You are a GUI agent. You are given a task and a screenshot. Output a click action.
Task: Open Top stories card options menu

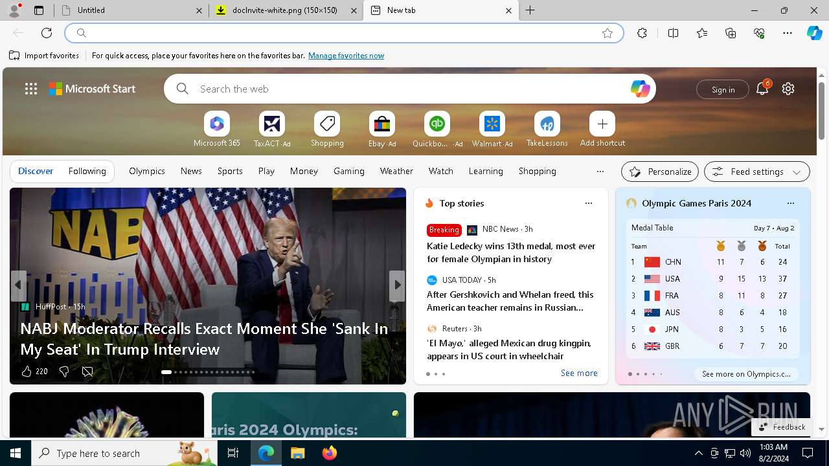[589, 203]
